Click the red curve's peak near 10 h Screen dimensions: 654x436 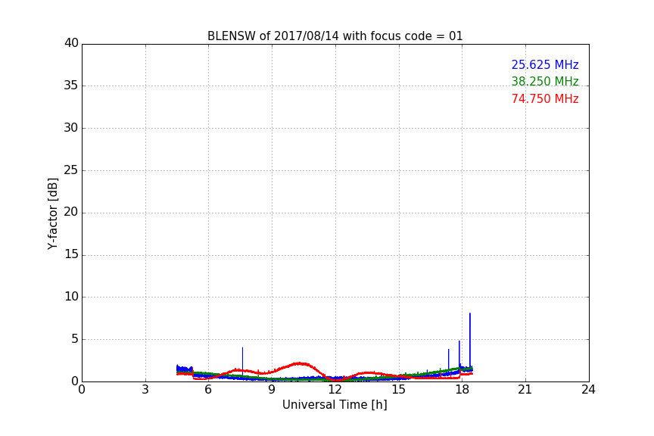tap(300, 364)
